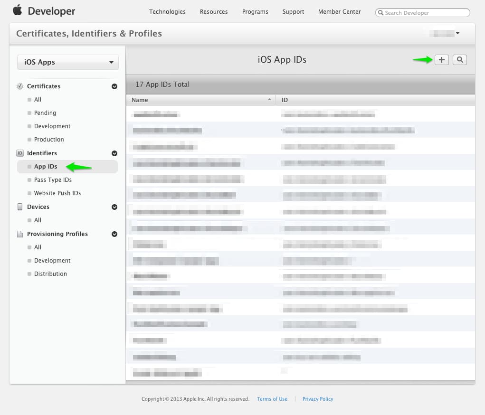Open the App IDs search magnifier button

pyautogui.click(x=460, y=60)
